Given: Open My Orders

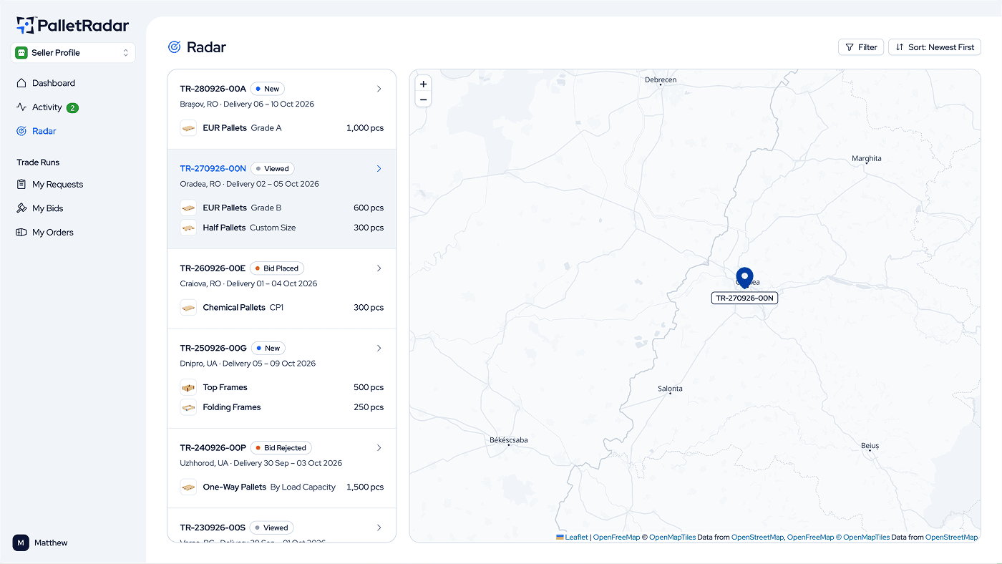Looking at the screenshot, I should click(45, 233).
